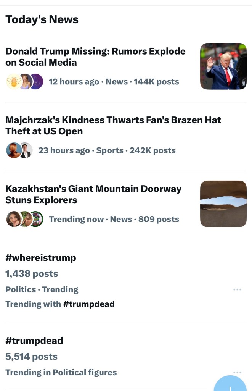View the Kazakhstan mountain doorway thumbnail
252x391 pixels.
223,204
